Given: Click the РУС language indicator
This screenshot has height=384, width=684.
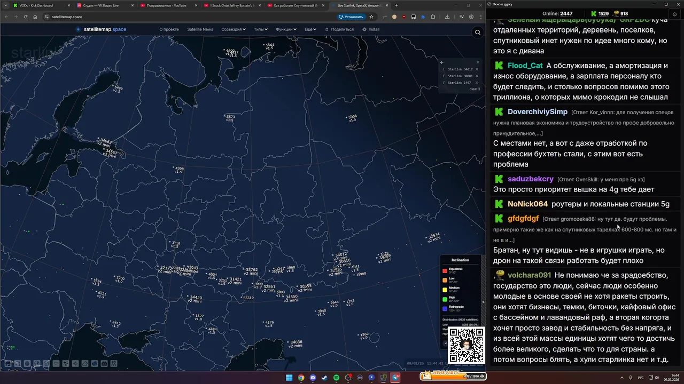Looking at the screenshot, I should click(x=641, y=377).
